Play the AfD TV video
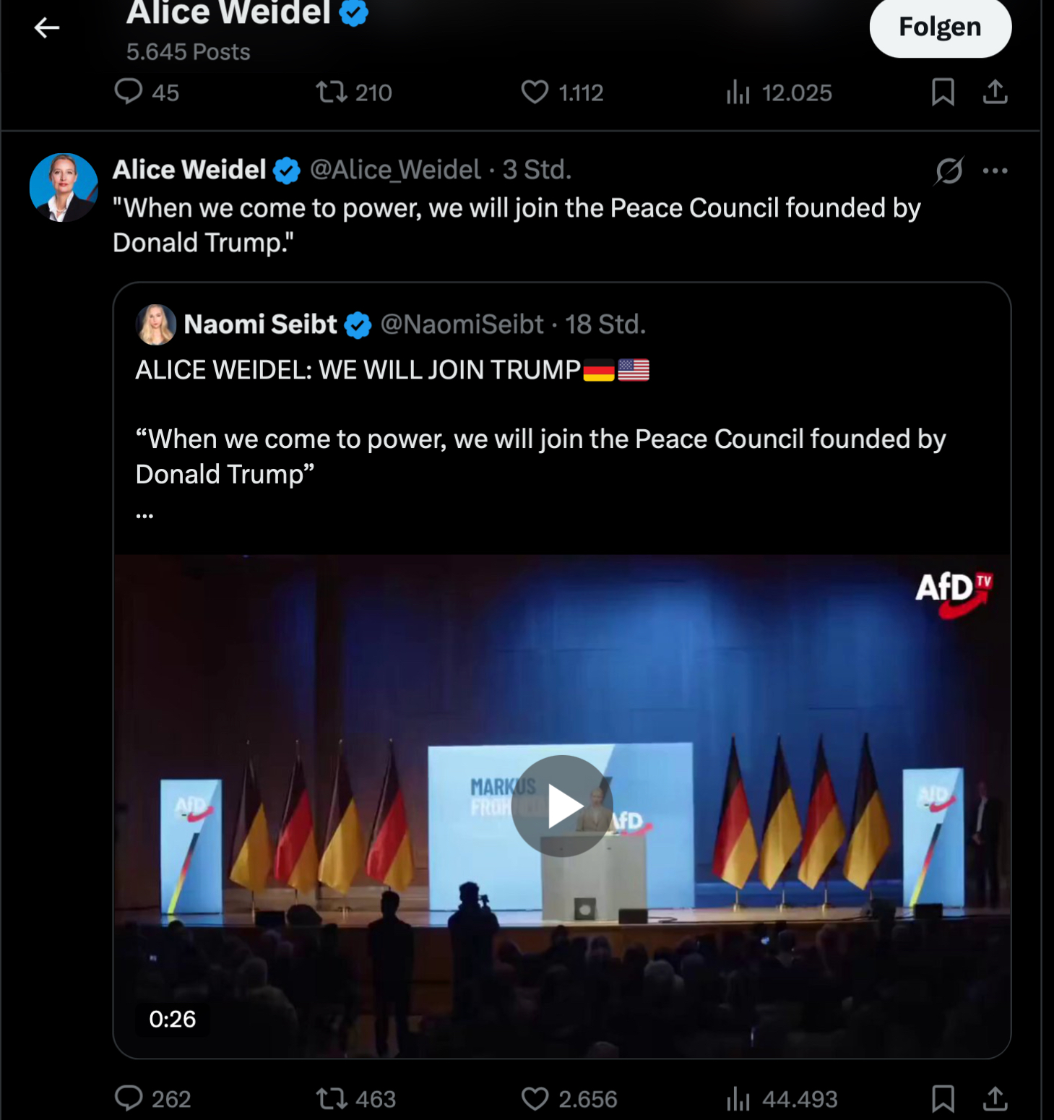This screenshot has height=1120, width=1054. point(562,806)
